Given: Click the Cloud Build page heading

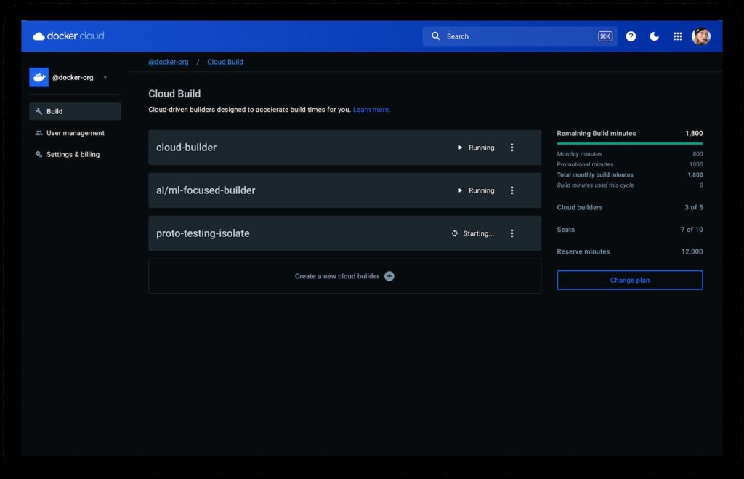Looking at the screenshot, I should click(x=174, y=94).
